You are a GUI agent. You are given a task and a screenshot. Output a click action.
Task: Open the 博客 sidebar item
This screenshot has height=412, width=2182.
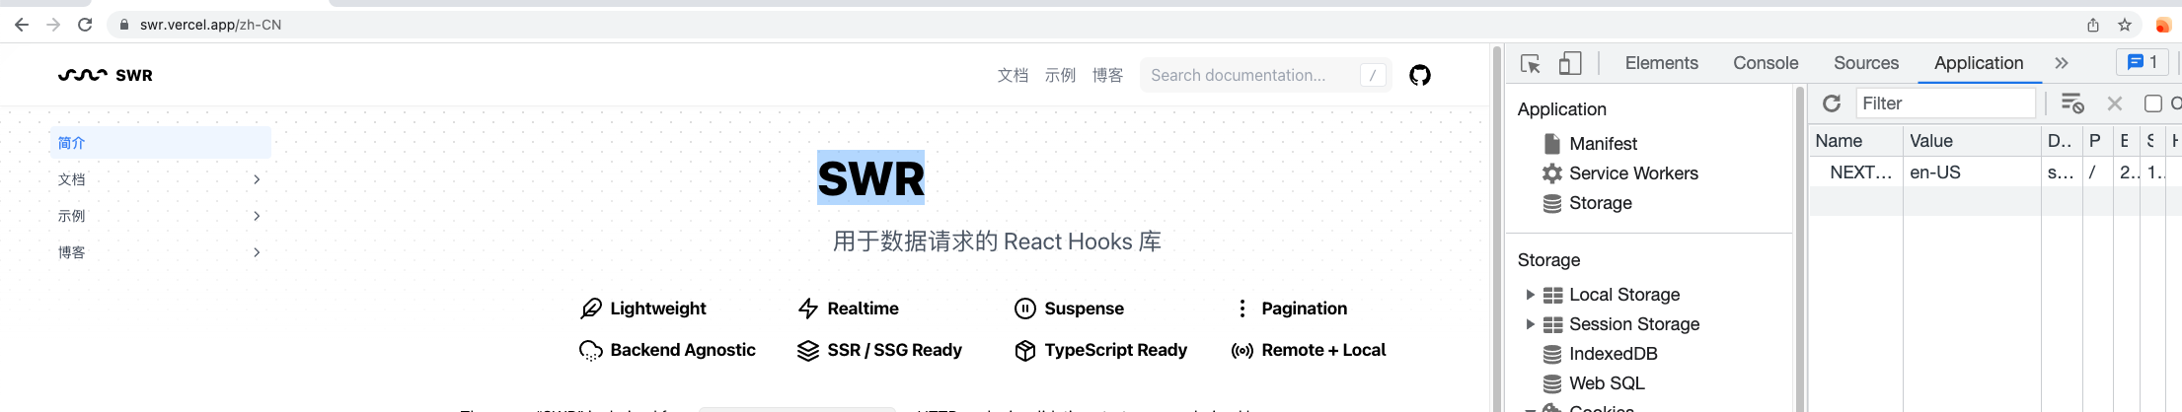[x=161, y=252]
